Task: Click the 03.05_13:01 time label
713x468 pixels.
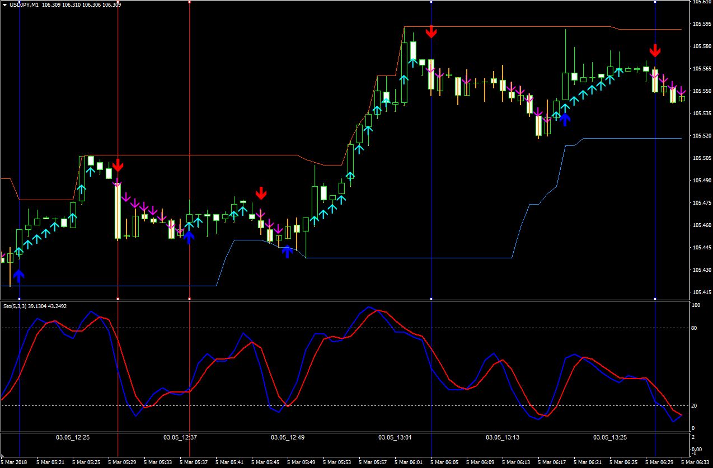Action: click(396, 437)
